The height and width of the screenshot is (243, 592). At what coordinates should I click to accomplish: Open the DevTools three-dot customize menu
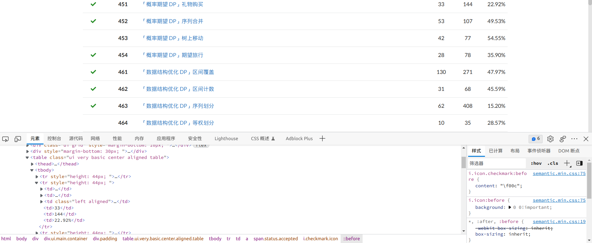574,139
